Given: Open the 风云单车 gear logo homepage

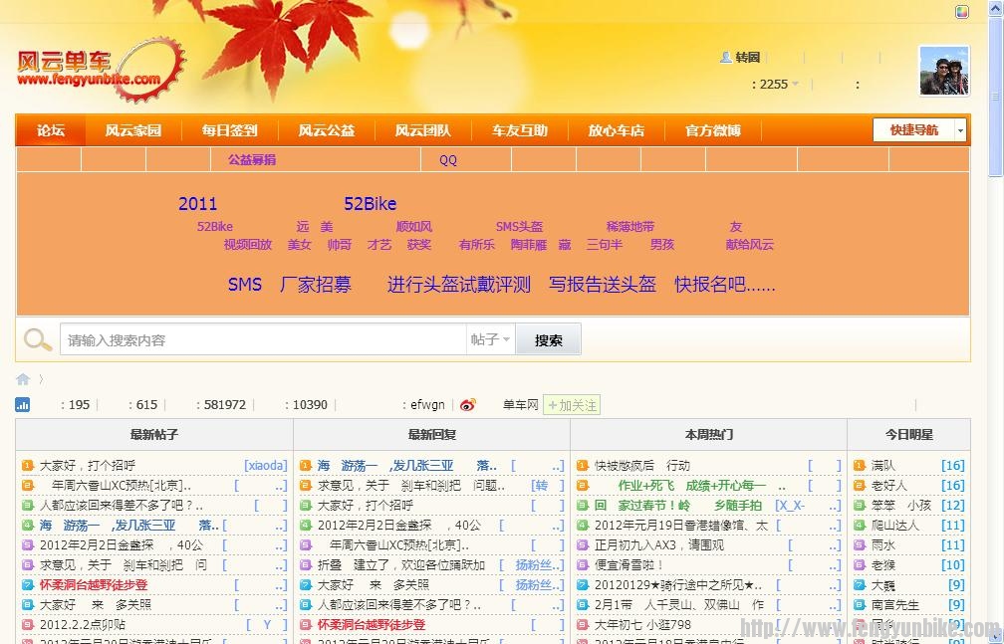Looking at the screenshot, I should coord(95,72).
